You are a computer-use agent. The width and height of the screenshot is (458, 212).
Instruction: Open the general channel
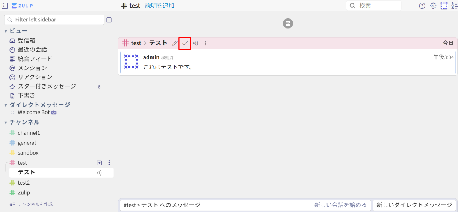tap(27, 143)
